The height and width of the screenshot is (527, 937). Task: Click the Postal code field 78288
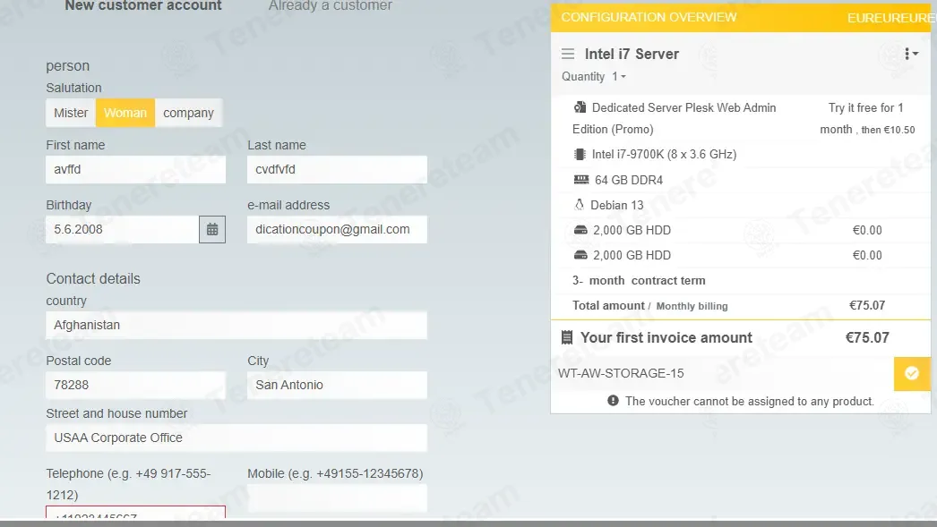point(135,385)
